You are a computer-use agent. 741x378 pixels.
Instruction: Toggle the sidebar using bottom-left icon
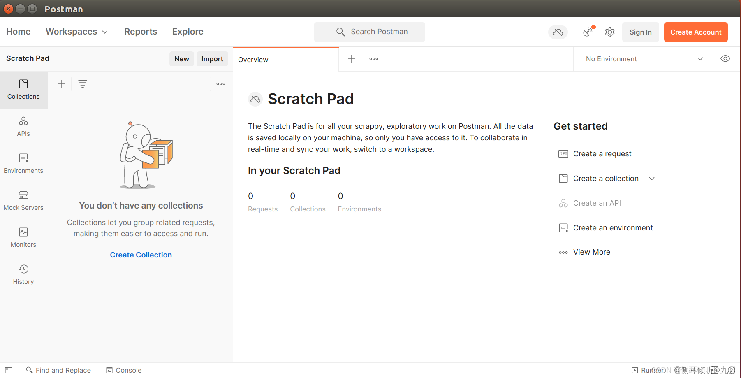[x=9, y=370]
